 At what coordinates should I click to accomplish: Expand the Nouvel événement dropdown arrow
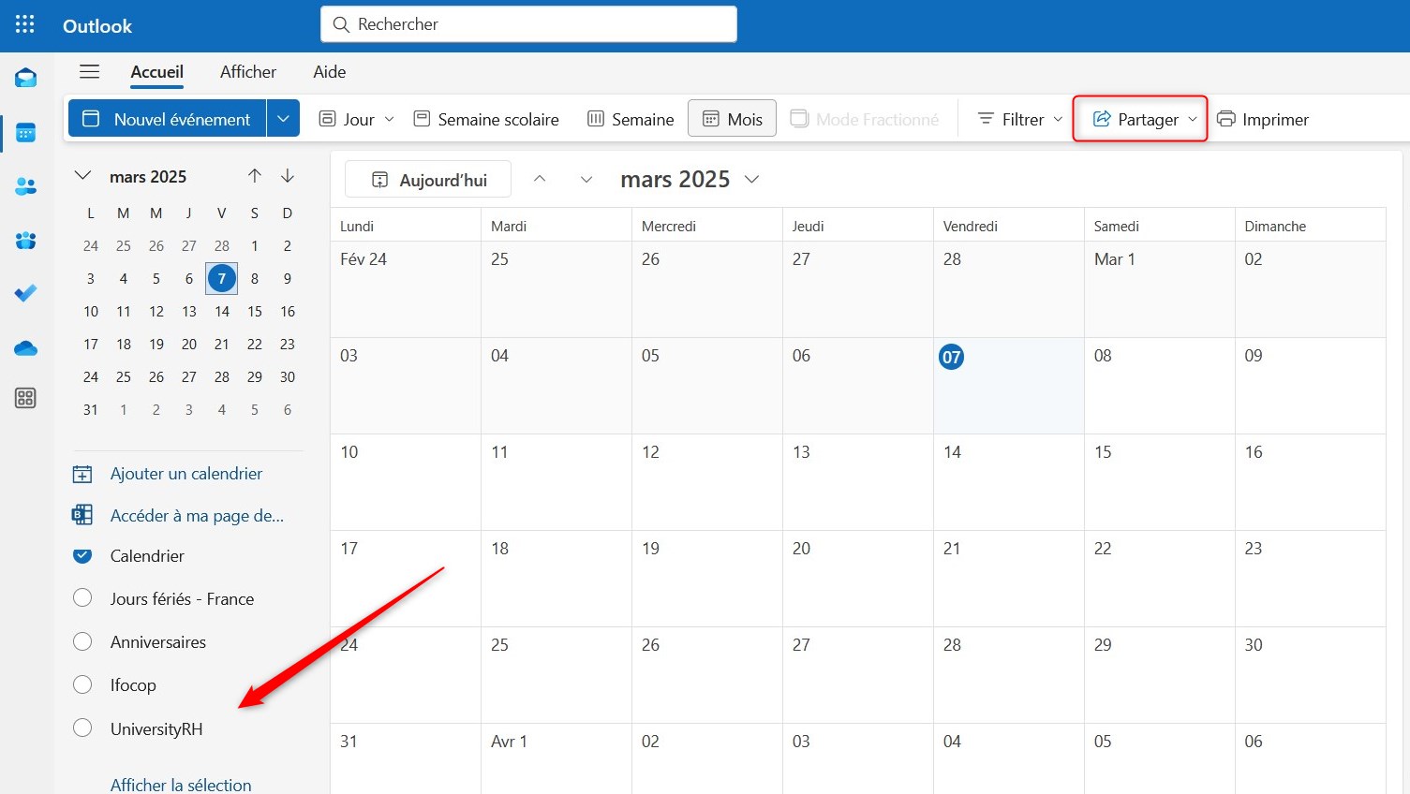pos(283,118)
